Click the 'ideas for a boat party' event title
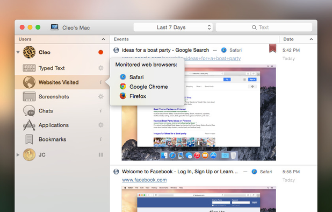 (165, 50)
